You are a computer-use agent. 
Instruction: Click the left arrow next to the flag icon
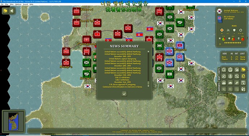tap(12, 11)
